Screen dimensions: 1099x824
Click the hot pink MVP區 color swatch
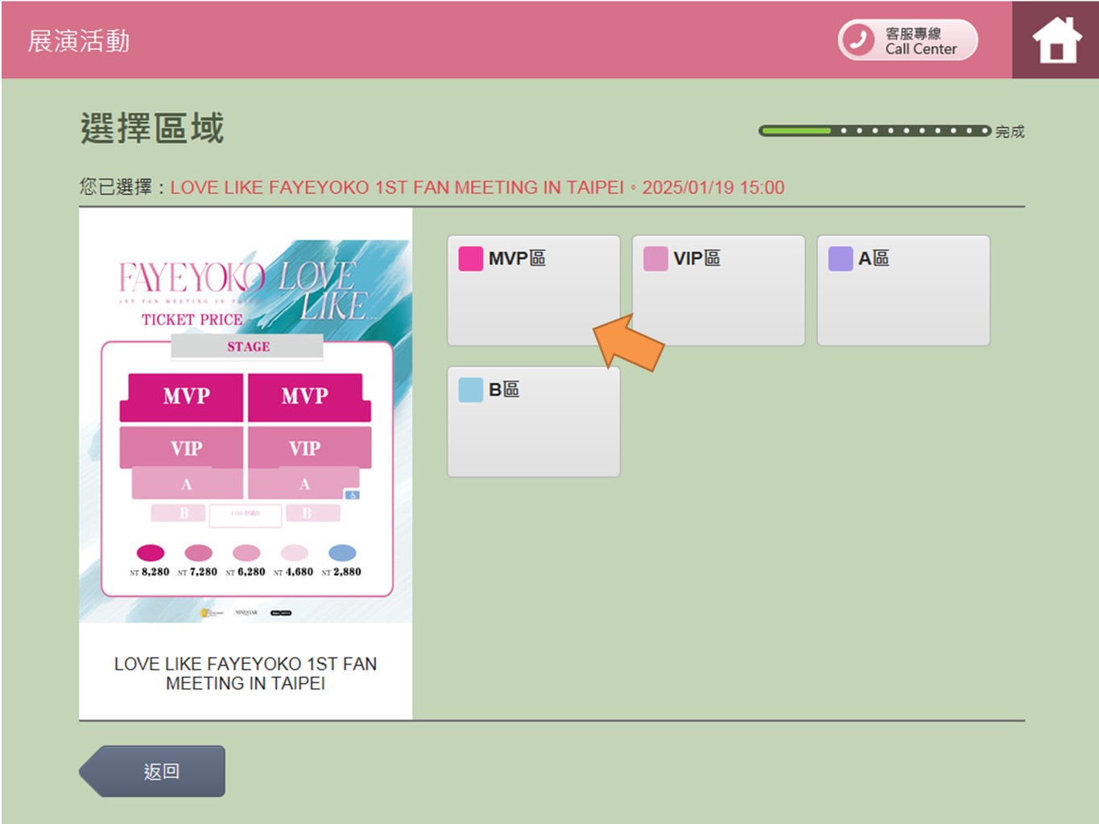(x=470, y=259)
